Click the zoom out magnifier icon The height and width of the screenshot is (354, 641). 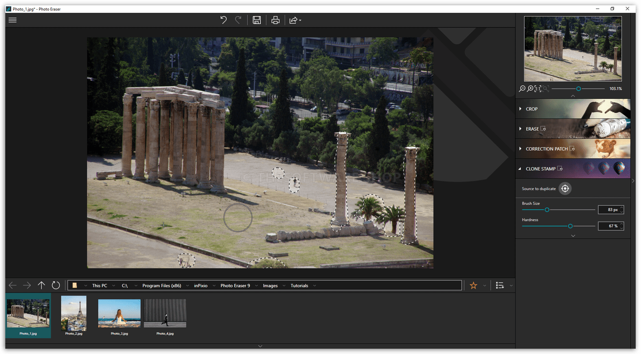pos(522,89)
